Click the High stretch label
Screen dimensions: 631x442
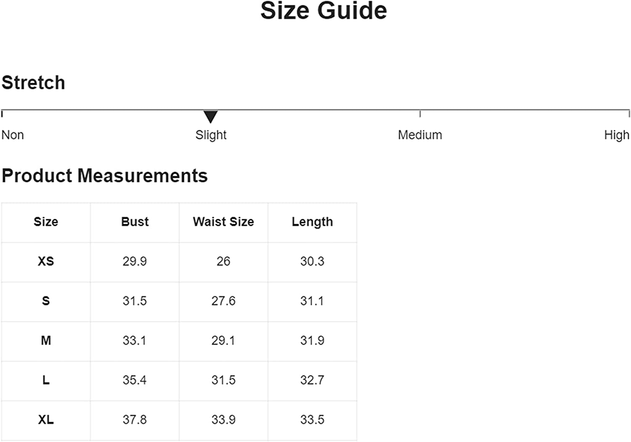click(x=617, y=135)
